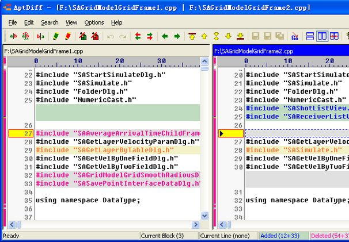Jump to first difference yellow arrow icon
This screenshot has height=242, width=349.
point(192,36)
